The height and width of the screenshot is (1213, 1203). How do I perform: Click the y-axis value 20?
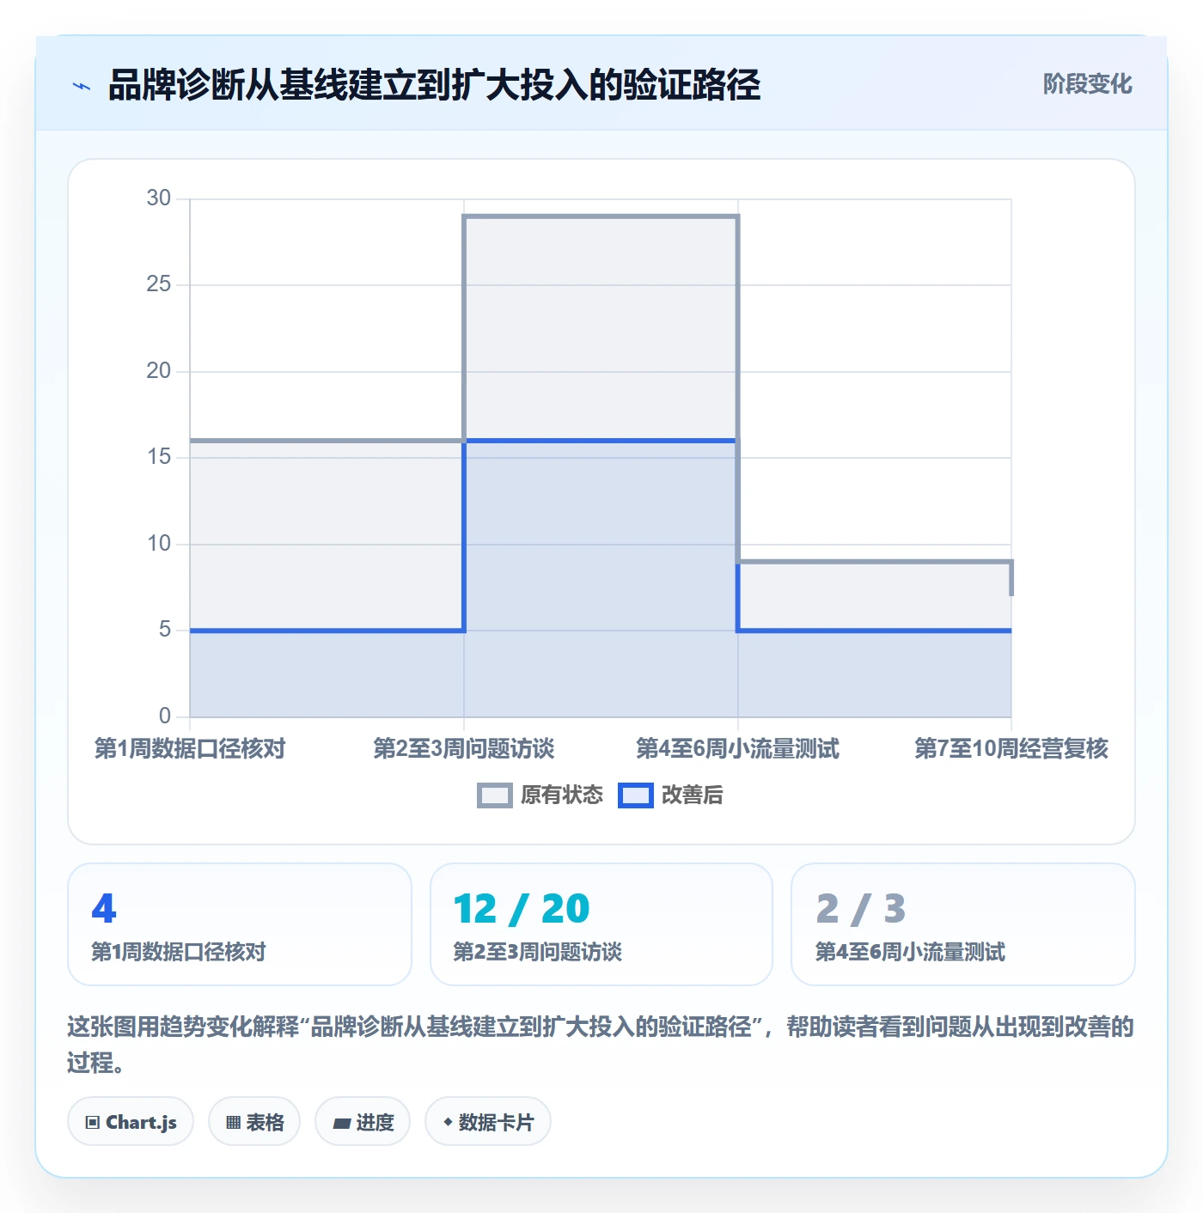159,371
